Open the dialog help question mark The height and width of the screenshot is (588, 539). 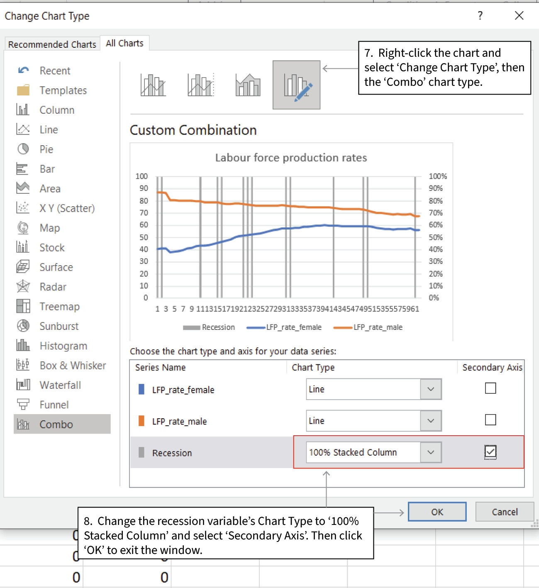[x=480, y=16]
